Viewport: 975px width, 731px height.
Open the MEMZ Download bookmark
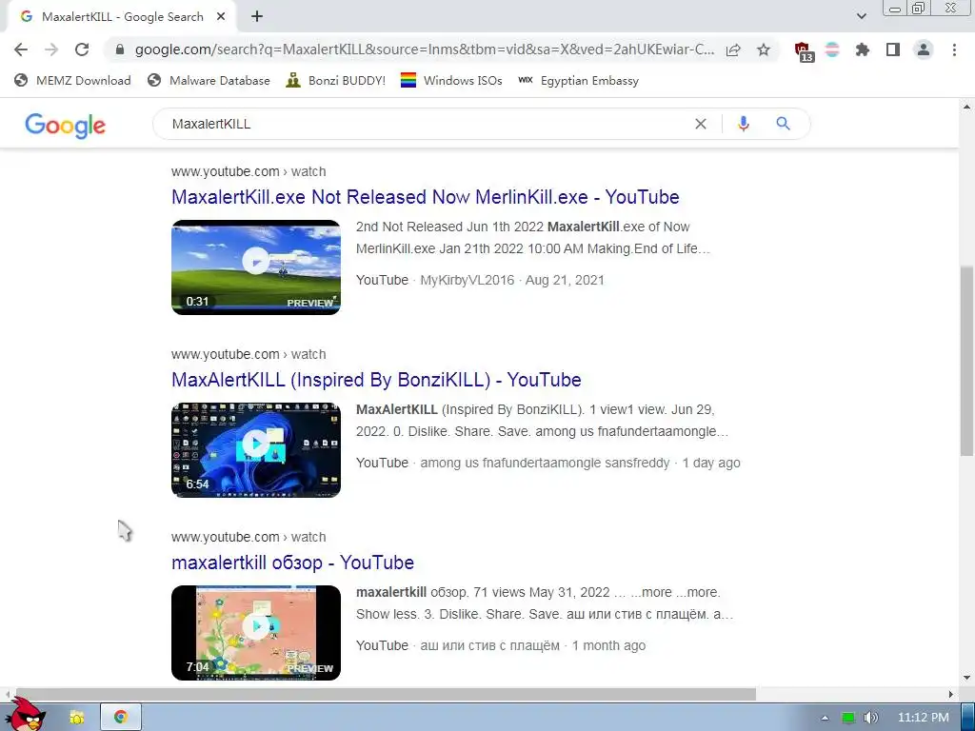pyautogui.click(x=72, y=80)
